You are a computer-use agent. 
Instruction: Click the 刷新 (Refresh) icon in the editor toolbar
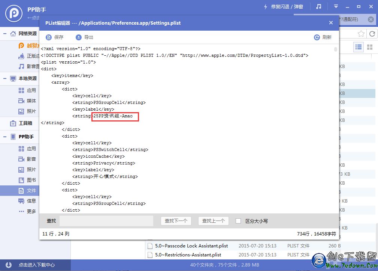click(x=317, y=37)
